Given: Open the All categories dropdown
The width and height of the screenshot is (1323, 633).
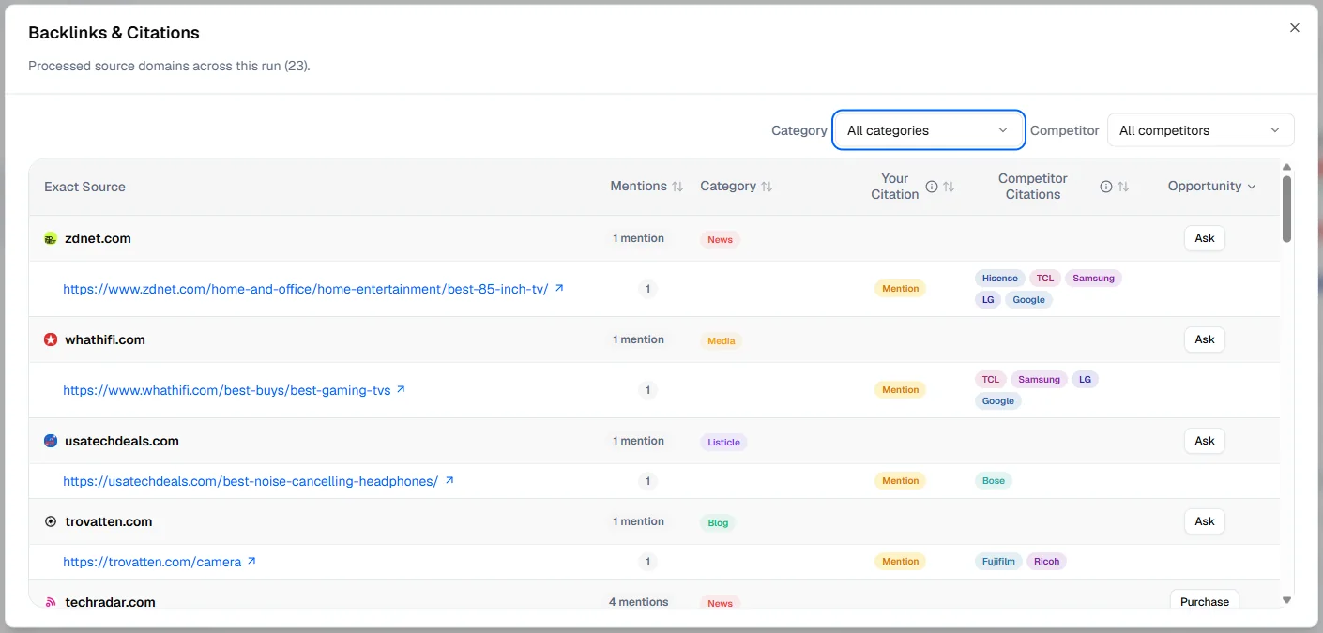Looking at the screenshot, I should [x=928, y=130].
